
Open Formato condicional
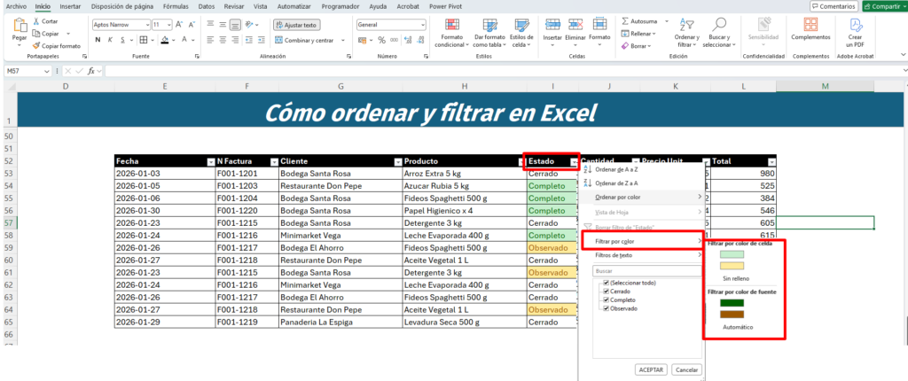click(452, 33)
